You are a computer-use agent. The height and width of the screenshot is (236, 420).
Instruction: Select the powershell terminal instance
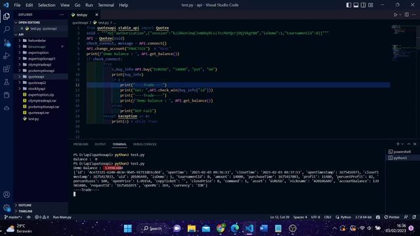pyautogui.click(x=402, y=151)
